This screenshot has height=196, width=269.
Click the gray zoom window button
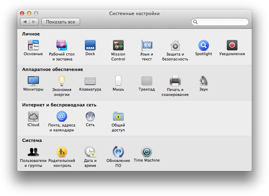point(36,13)
